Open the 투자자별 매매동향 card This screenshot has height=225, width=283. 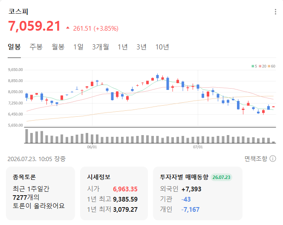point(198,193)
